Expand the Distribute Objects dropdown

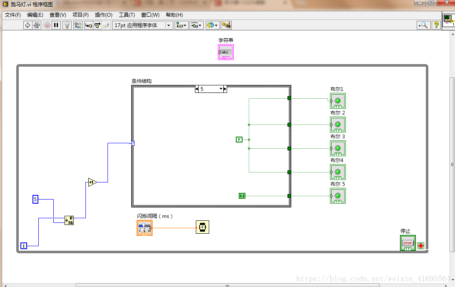(x=197, y=25)
